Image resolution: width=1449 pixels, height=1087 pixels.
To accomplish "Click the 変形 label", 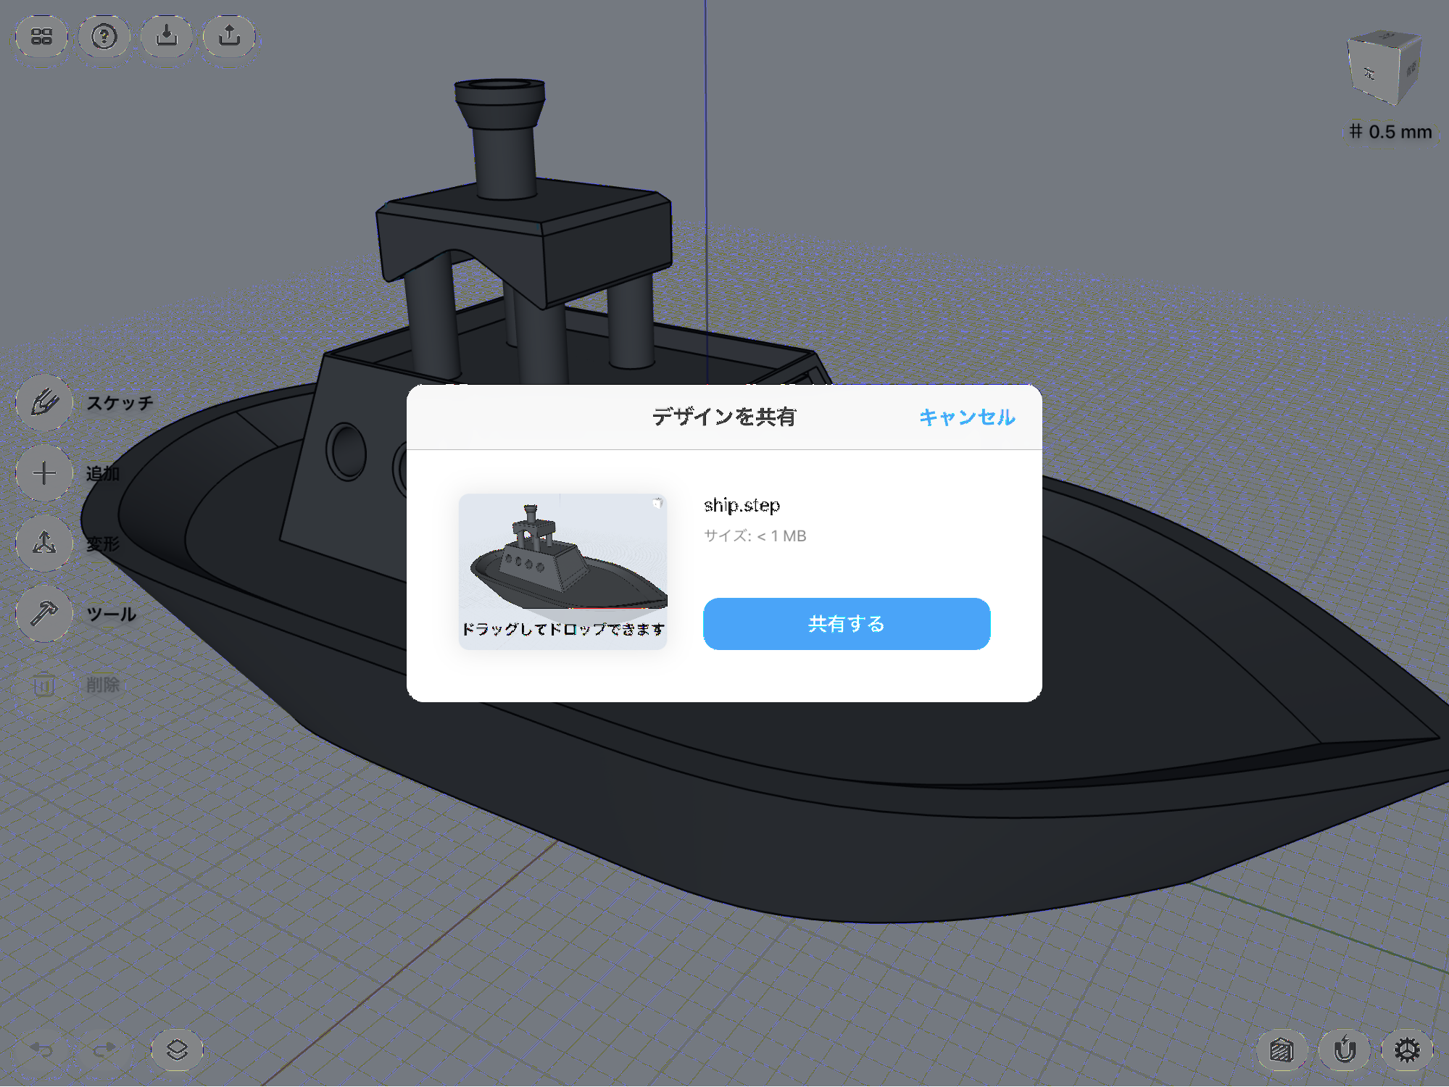I will [103, 543].
